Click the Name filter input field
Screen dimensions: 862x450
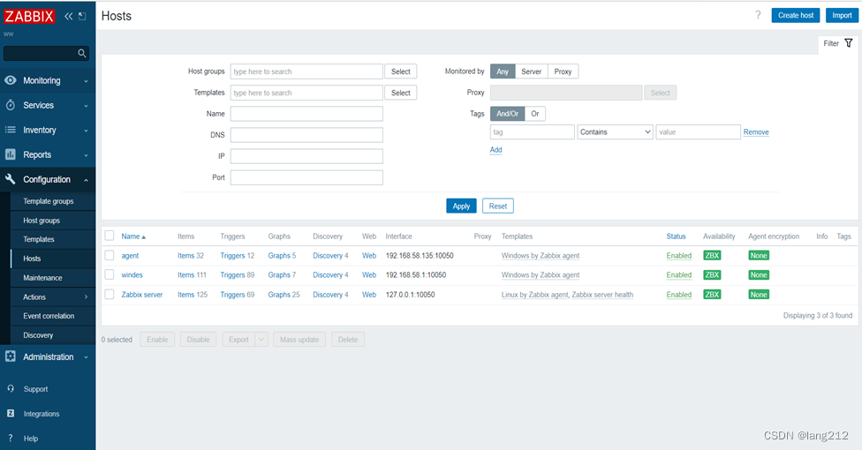point(306,114)
